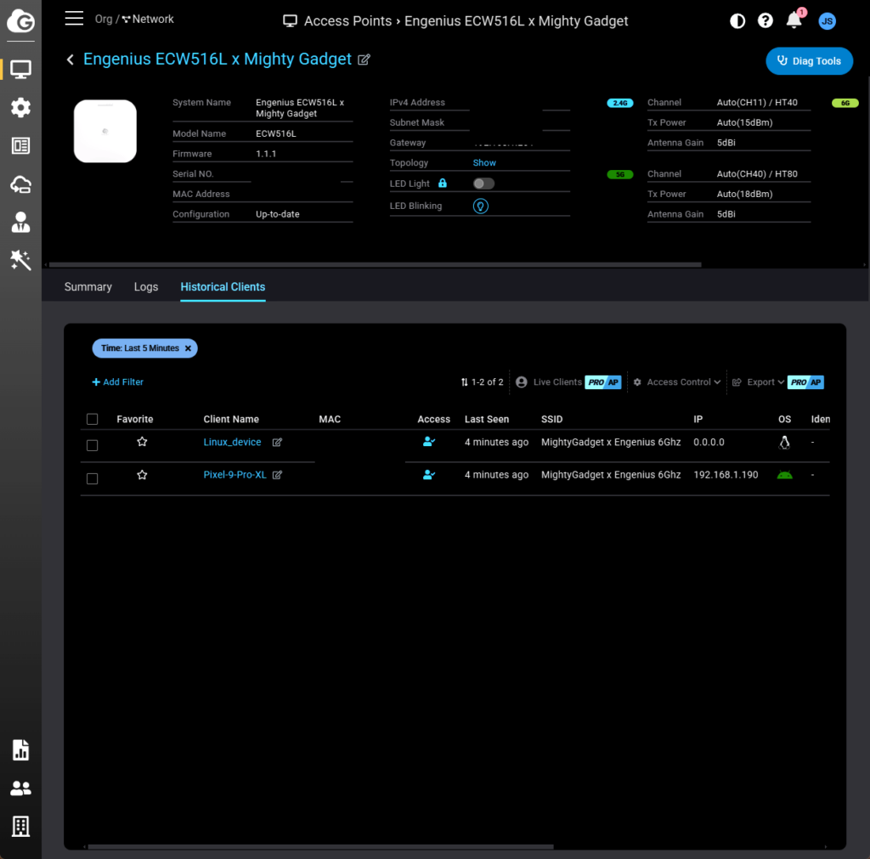Toggle dark/light theme contrast icon

[737, 21]
